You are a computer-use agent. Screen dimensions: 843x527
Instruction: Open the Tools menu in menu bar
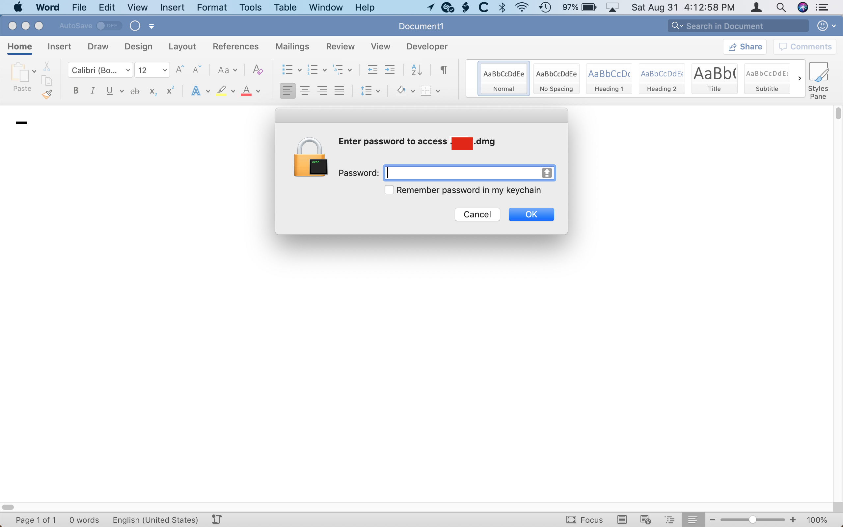click(250, 7)
